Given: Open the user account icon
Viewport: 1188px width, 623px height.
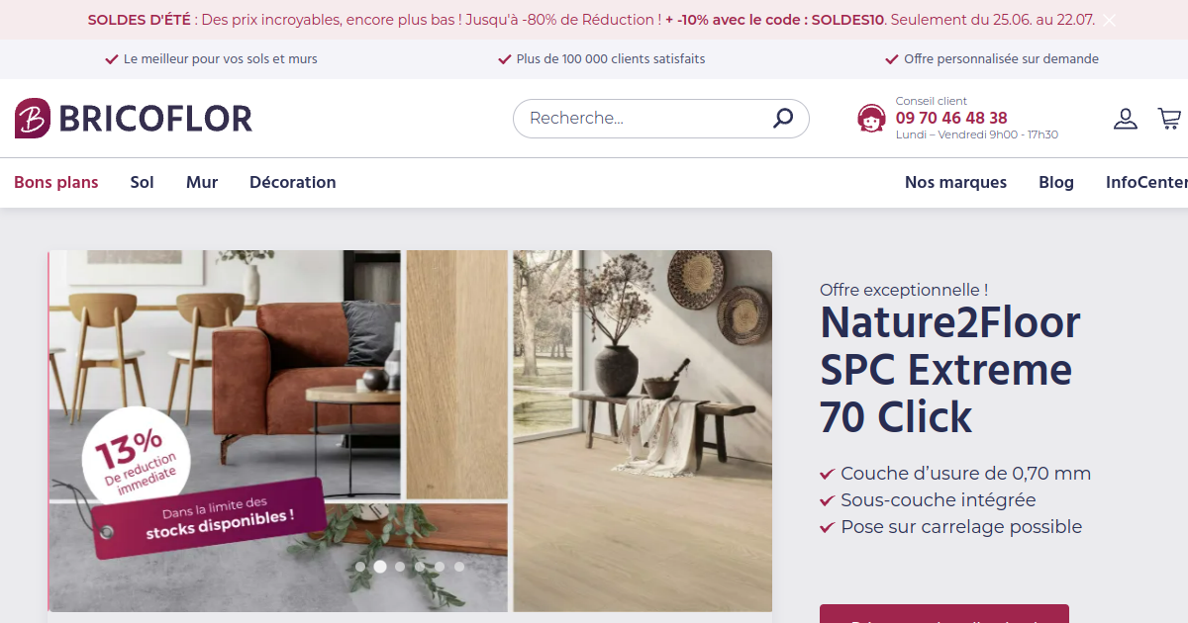Looking at the screenshot, I should 1126,119.
